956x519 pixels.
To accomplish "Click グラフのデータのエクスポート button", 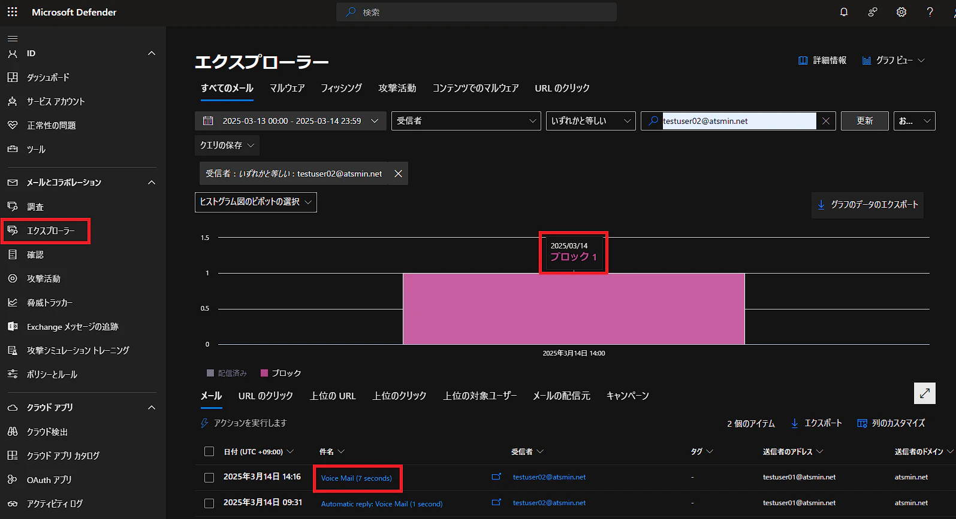I will (867, 205).
